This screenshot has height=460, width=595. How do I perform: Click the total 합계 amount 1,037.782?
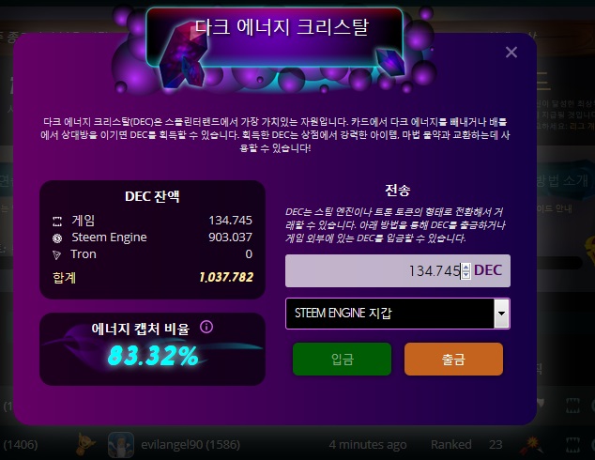tap(226, 277)
